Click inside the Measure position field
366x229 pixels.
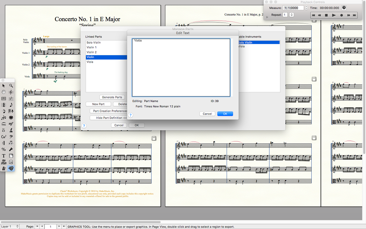[293, 8]
